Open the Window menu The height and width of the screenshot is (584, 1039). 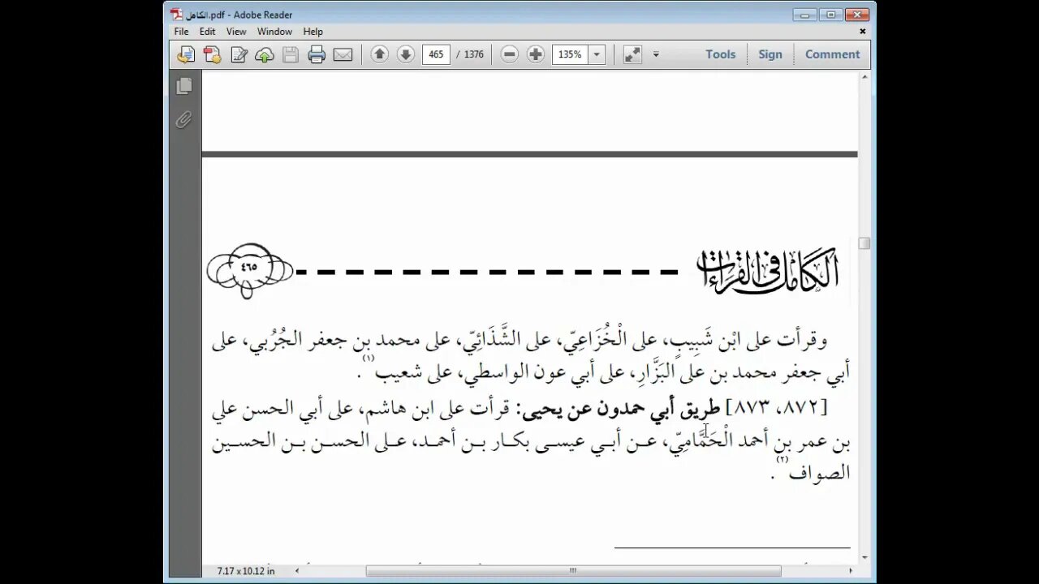[x=274, y=32]
